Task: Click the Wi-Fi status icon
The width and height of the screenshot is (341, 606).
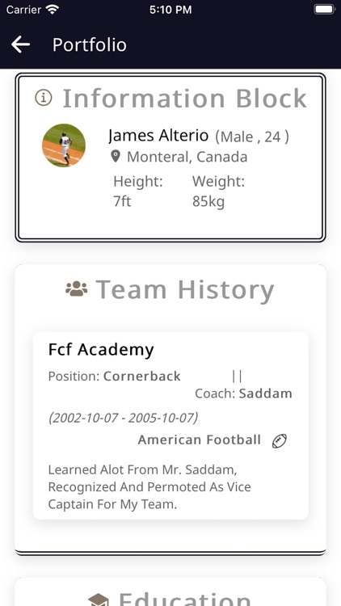Action: [52, 9]
